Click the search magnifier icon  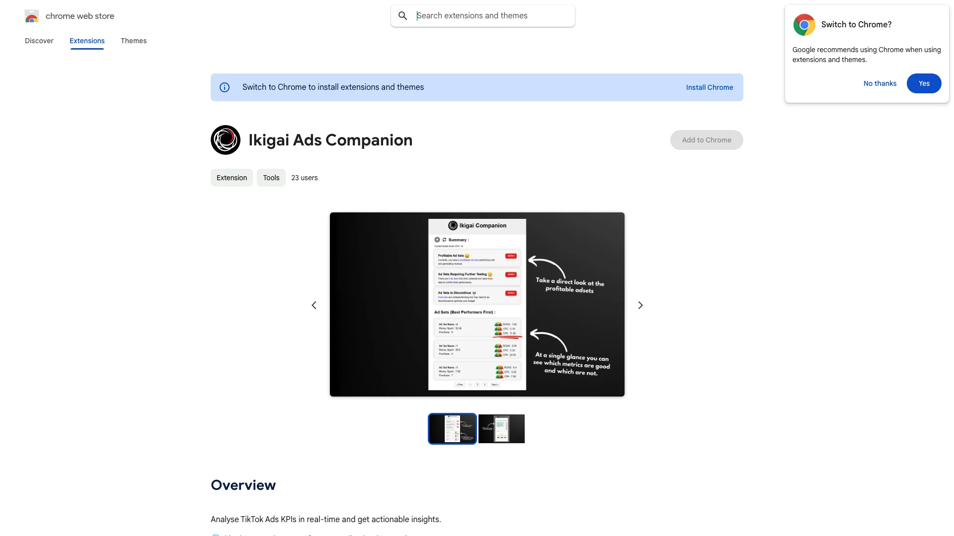[x=403, y=16]
